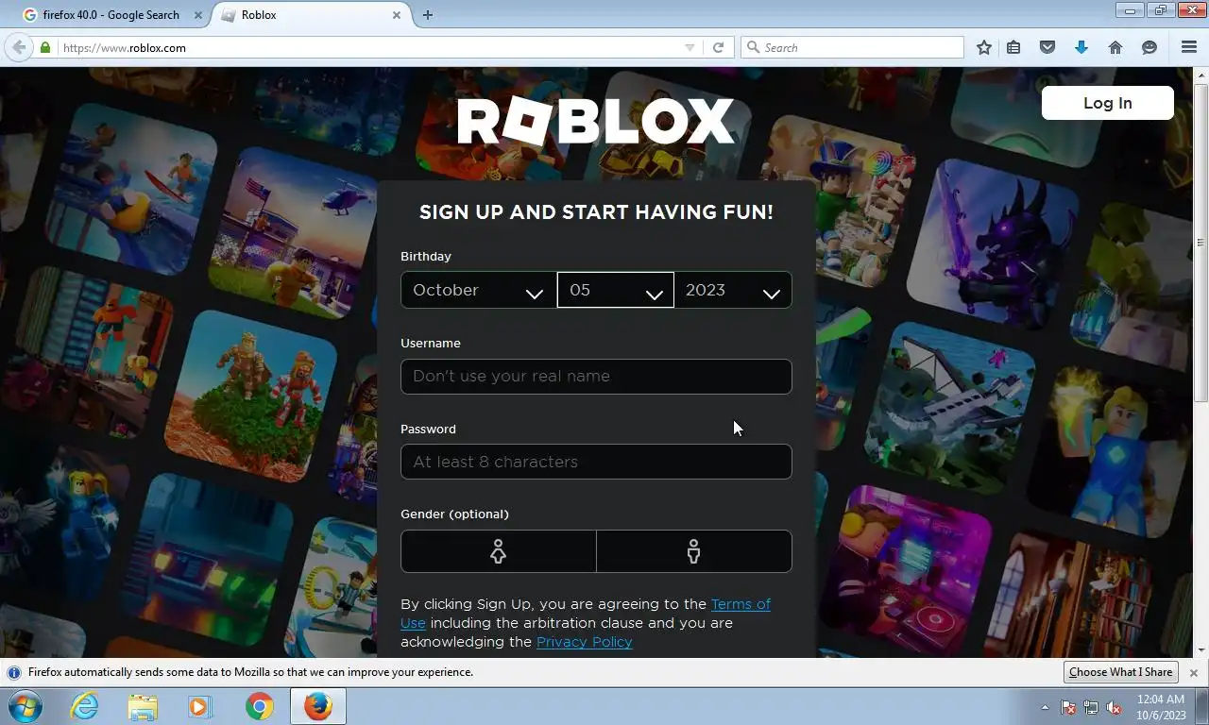Save page to Pocket icon
1209x725 pixels.
pyautogui.click(x=1047, y=47)
